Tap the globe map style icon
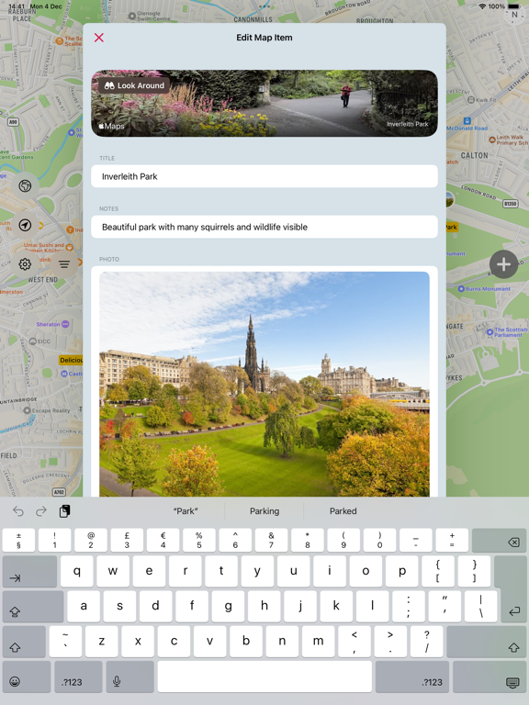The height and width of the screenshot is (705, 529). (x=25, y=185)
